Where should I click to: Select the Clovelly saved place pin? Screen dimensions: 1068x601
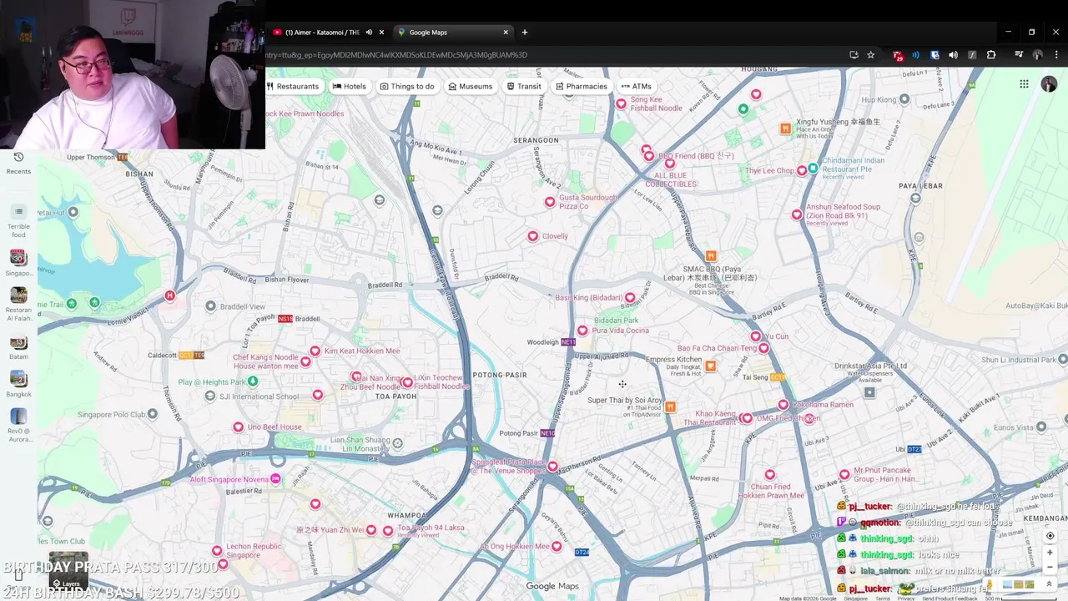[532, 236]
